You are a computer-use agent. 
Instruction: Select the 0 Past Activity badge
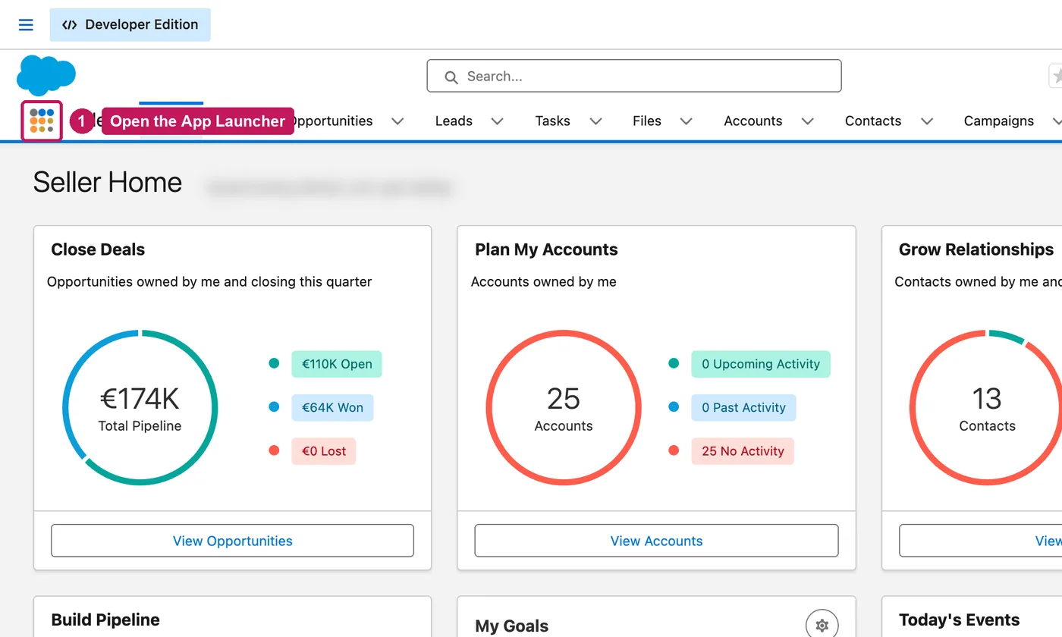pos(743,407)
